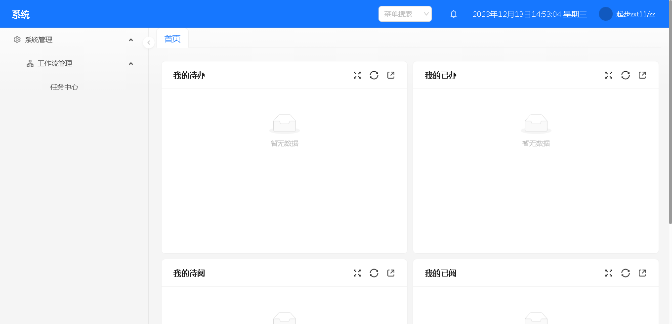Click the notification bell icon
Viewport: 672px width, 324px height.
pyautogui.click(x=454, y=14)
